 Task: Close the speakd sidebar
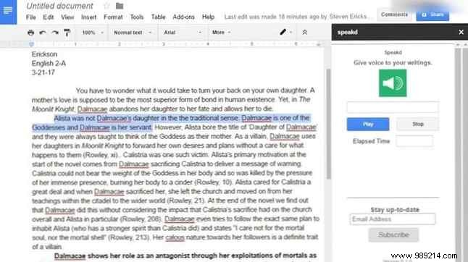[x=461, y=32]
